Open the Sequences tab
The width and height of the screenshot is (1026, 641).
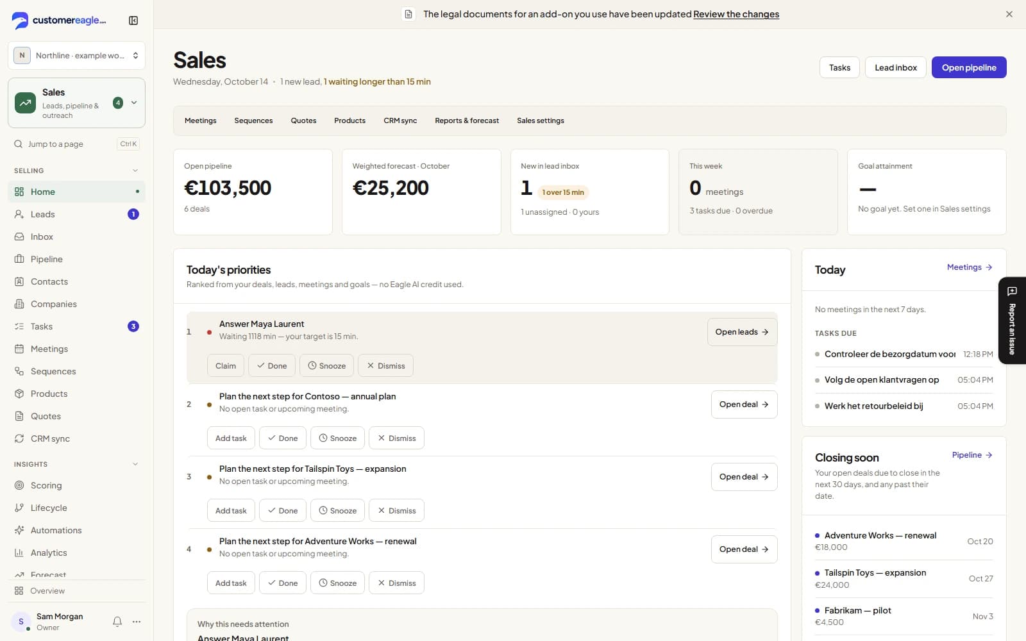pyautogui.click(x=253, y=121)
